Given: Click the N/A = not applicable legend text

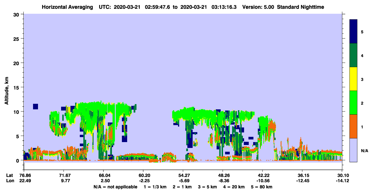Looking at the screenshot, I should [x=115, y=187].
